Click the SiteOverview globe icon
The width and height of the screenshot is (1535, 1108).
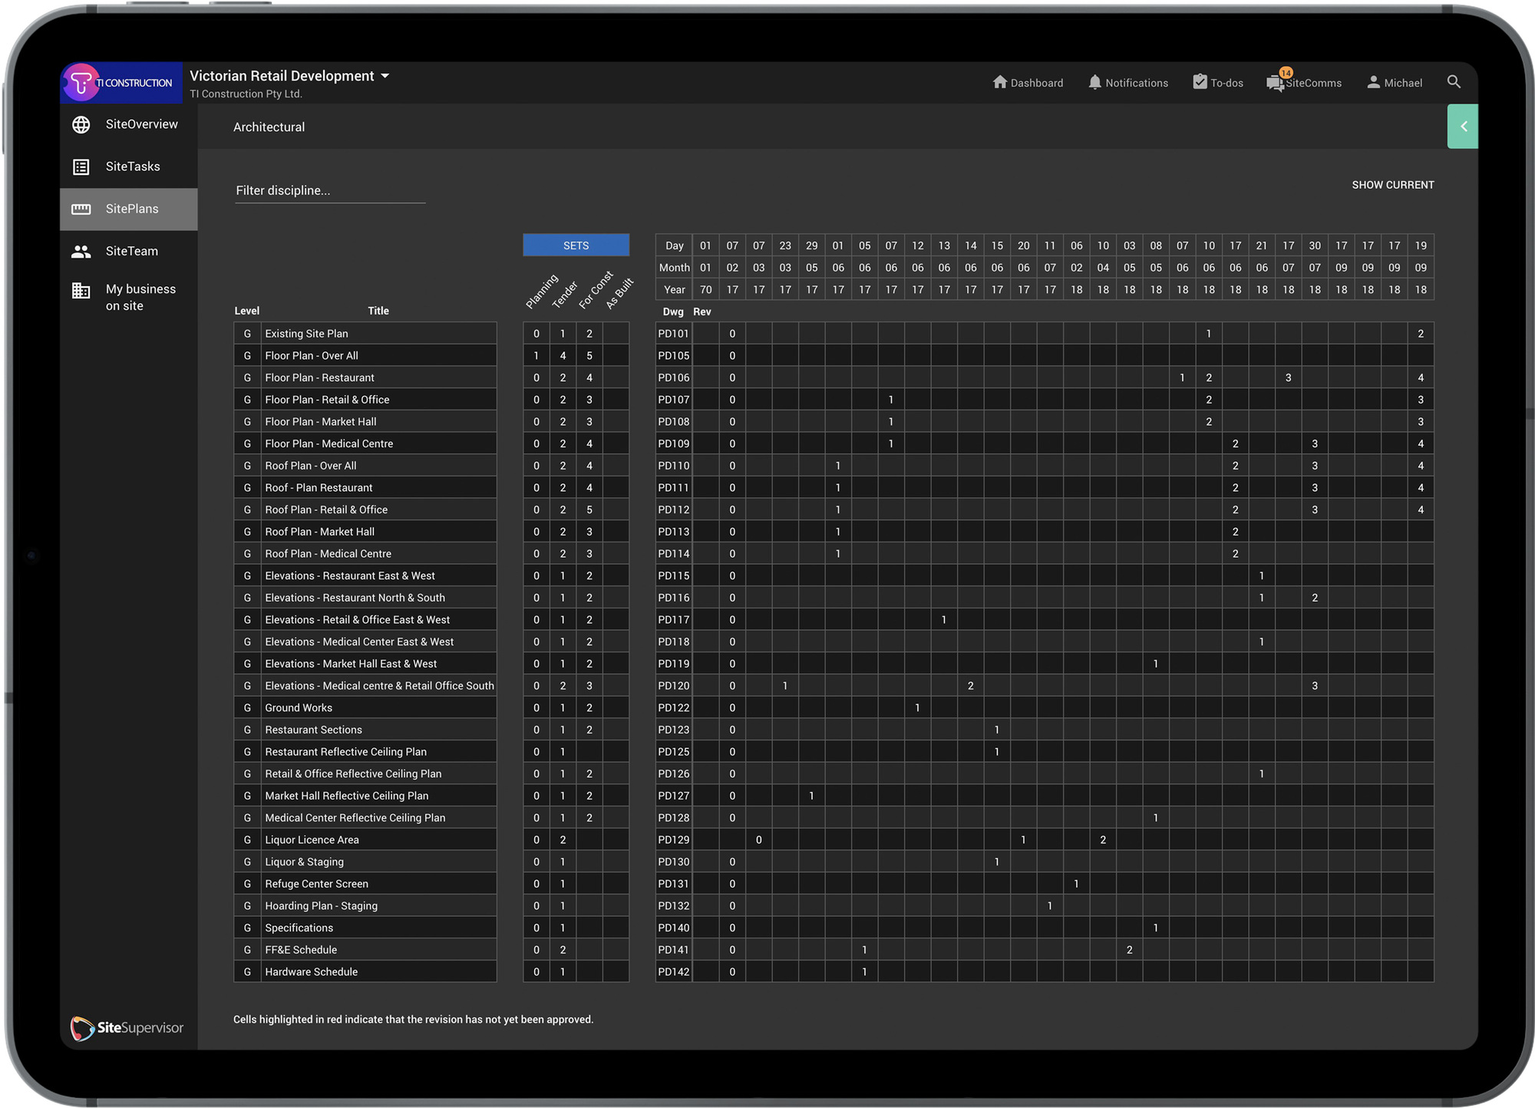pos(81,124)
